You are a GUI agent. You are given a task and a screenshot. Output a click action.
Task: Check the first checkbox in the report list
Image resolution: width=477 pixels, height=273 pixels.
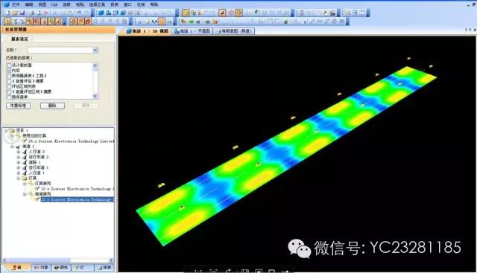(x=9, y=65)
